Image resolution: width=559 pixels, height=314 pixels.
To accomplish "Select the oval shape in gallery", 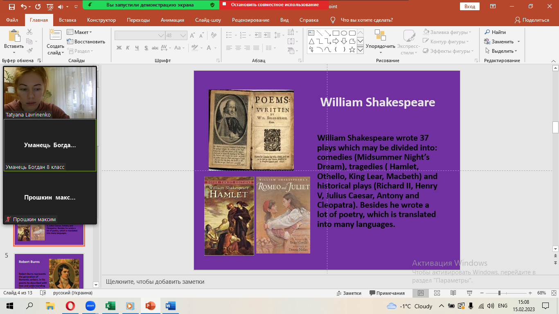I will [x=344, y=33].
